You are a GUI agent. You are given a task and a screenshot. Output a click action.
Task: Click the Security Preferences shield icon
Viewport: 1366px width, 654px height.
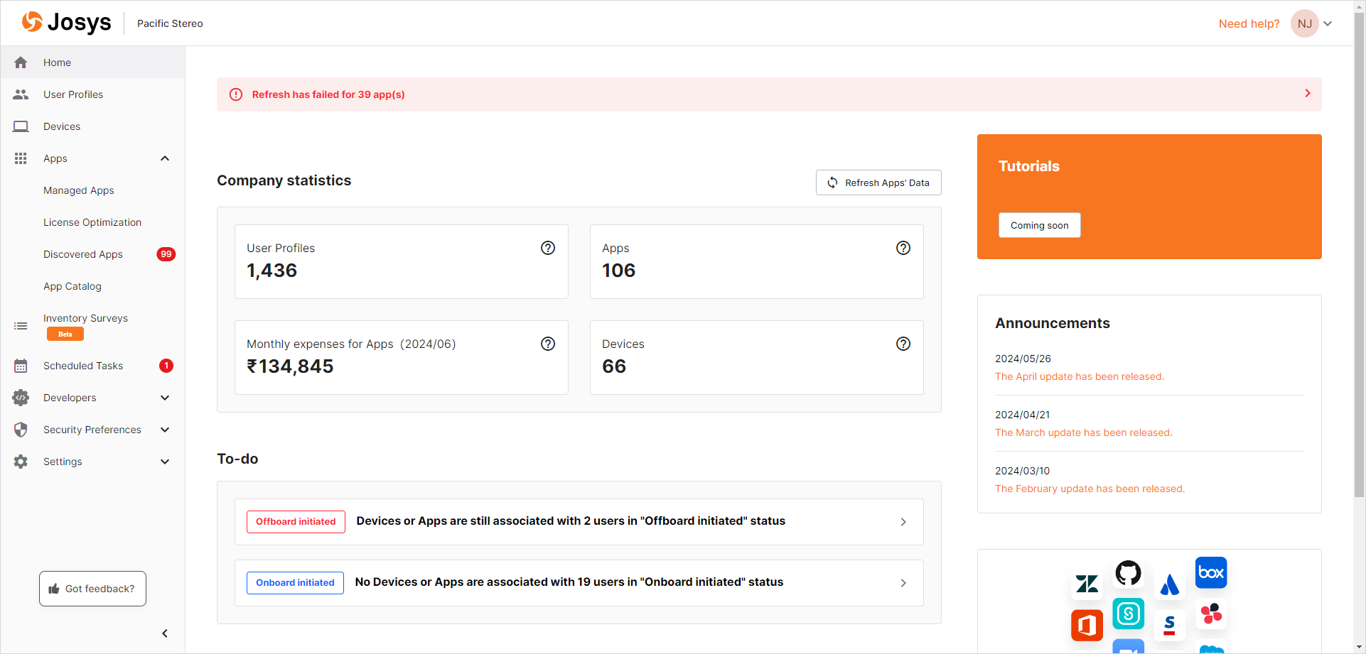(x=21, y=430)
